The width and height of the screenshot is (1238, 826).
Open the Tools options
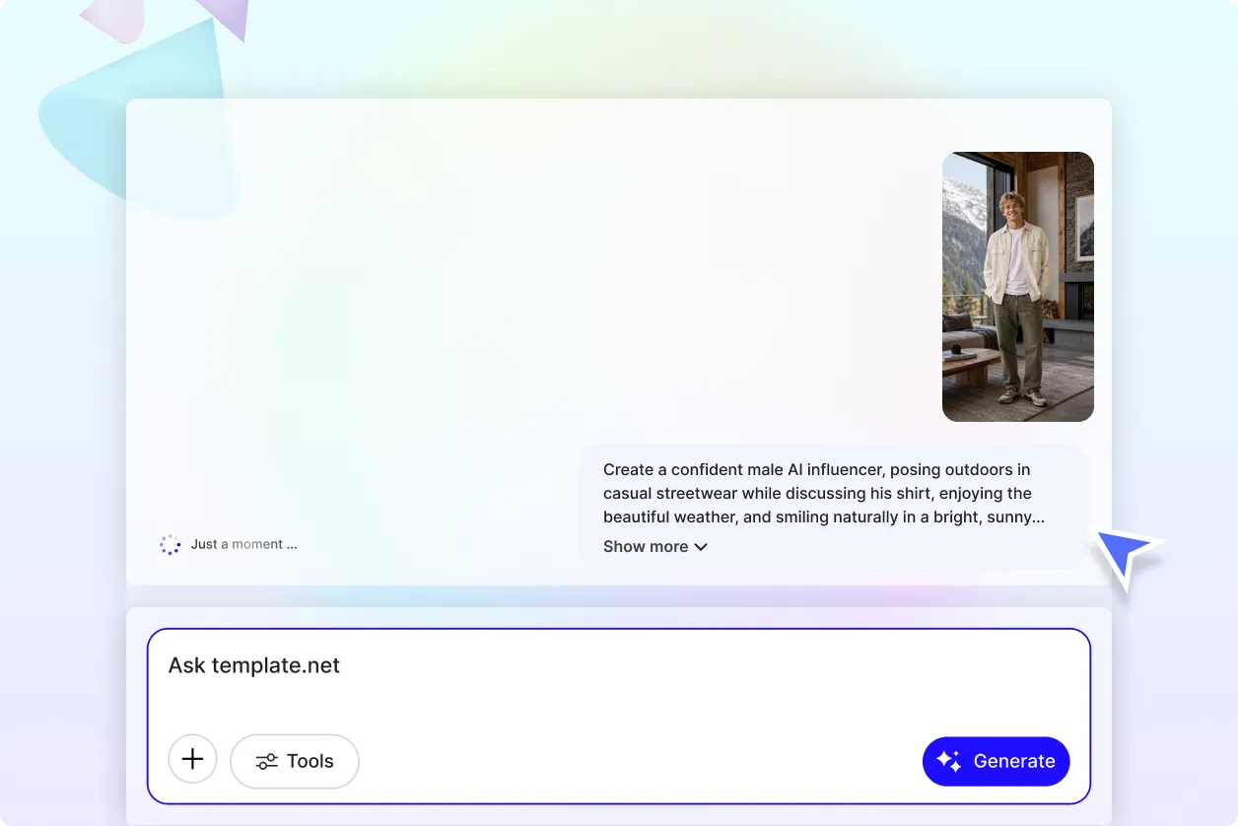point(295,761)
